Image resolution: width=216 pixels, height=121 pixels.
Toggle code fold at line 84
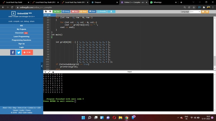click(x=50, y=20)
